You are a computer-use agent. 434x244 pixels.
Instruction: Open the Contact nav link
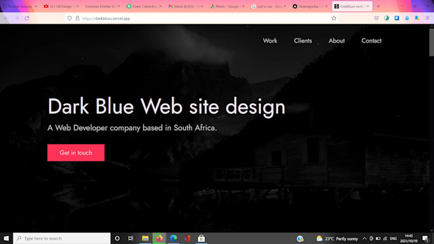(371, 41)
